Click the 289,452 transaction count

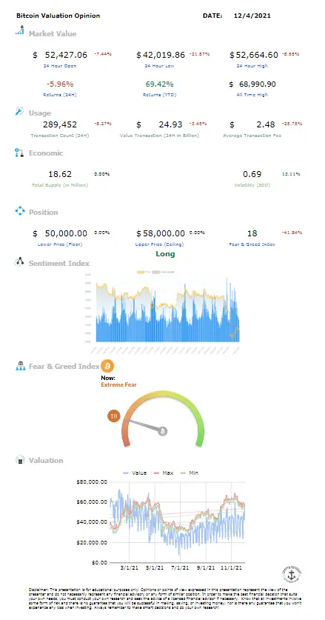pyautogui.click(x=60, y=125)
